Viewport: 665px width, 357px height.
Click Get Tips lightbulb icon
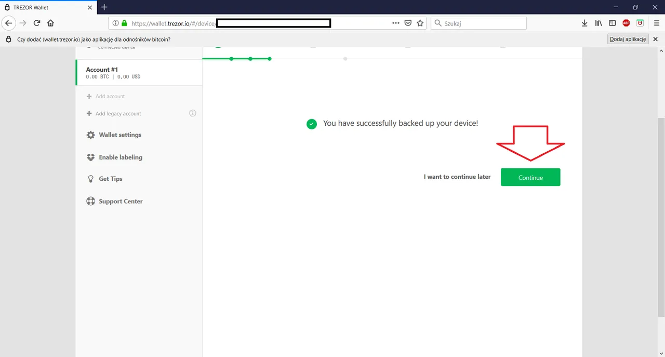pyautogui.click(x=90, y=179)
